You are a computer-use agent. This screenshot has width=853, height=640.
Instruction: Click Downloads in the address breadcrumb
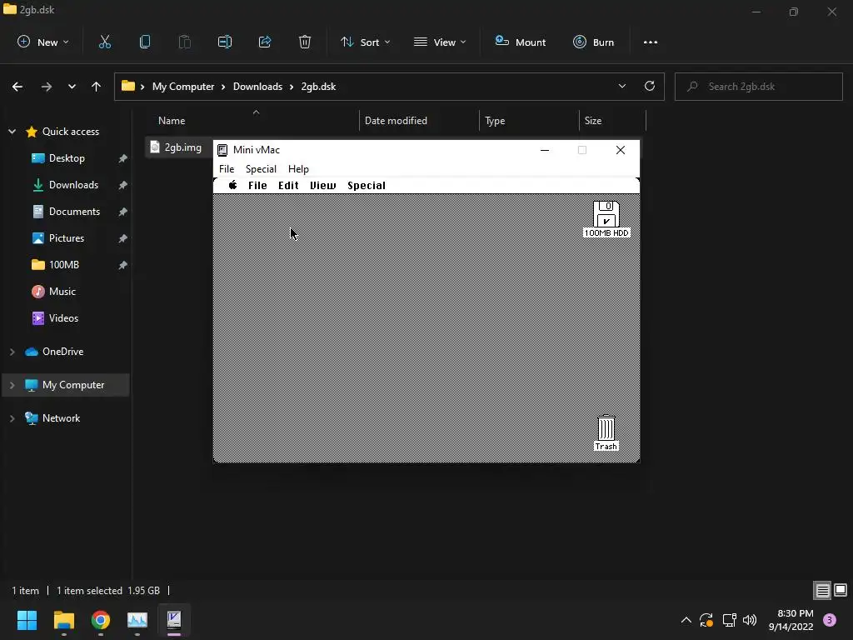(257, 87)
